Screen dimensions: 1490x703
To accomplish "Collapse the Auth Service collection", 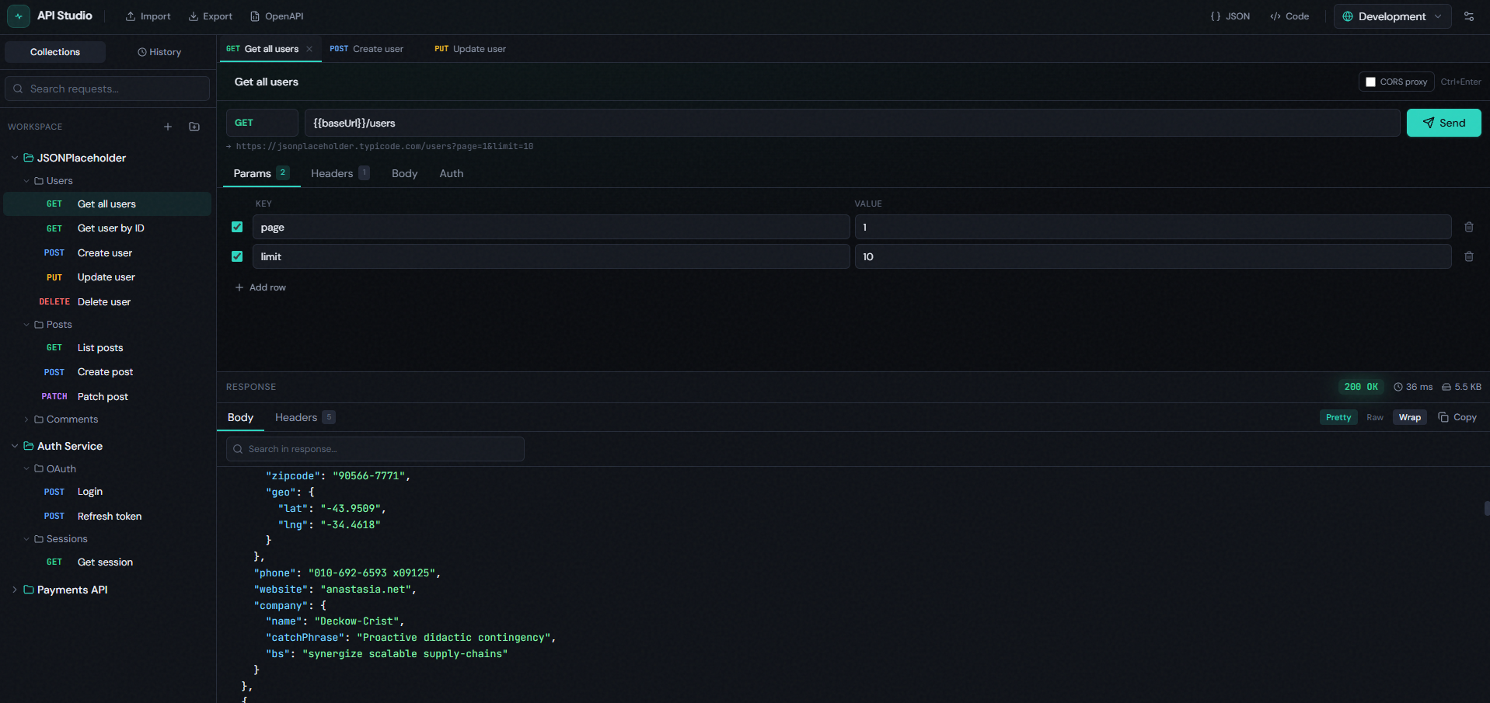I will [15, 446].
